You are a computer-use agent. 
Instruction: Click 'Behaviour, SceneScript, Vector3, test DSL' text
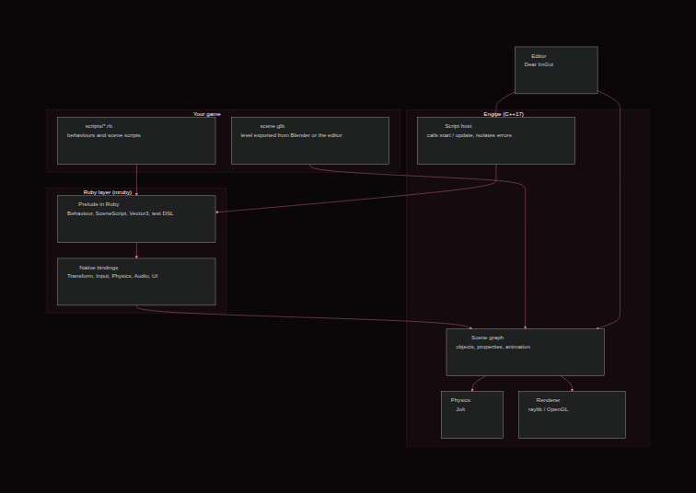pyautogui.click(x=121, y=213)
